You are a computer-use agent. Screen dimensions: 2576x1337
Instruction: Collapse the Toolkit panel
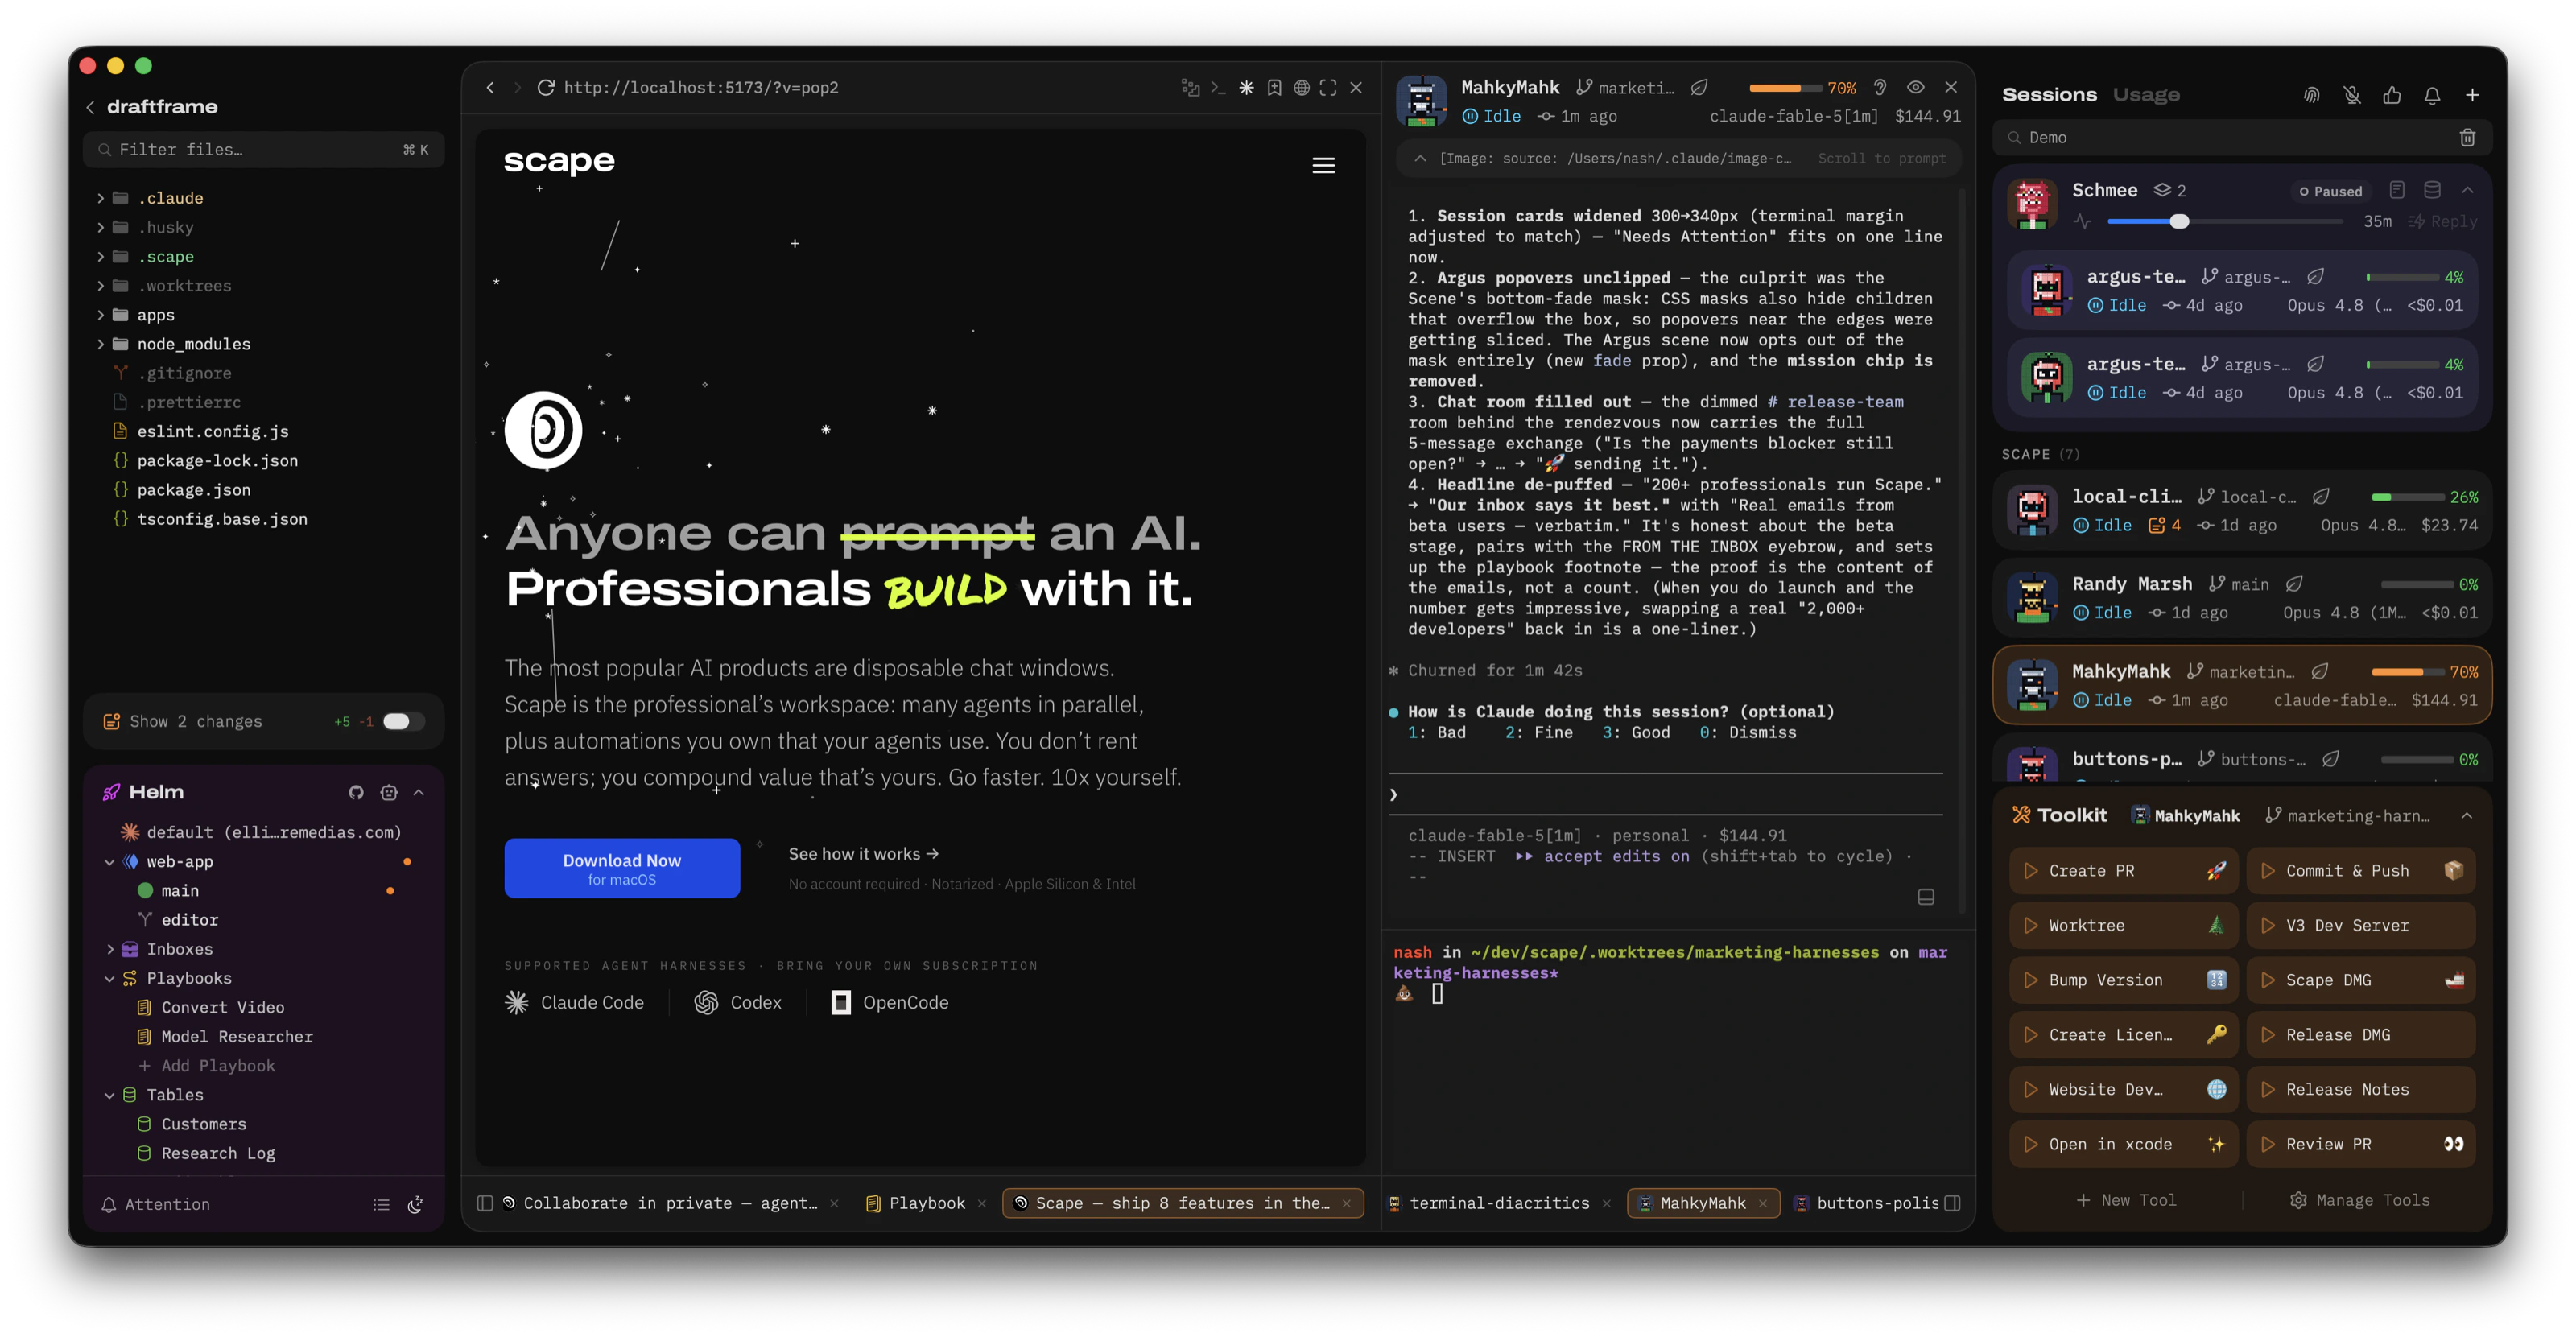click(2467, 816)
